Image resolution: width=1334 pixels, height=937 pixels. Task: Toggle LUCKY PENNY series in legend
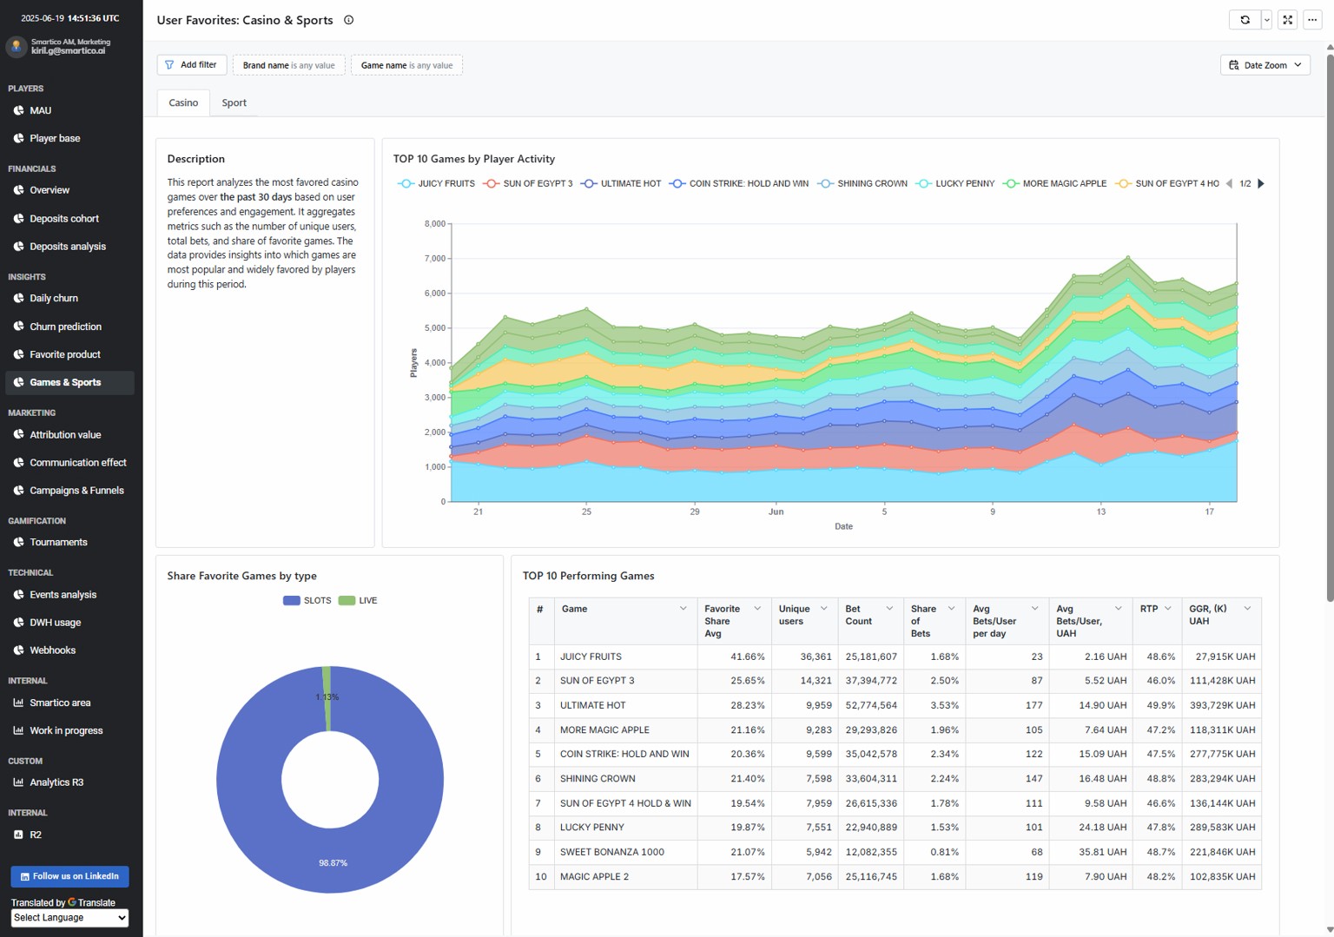955,183
